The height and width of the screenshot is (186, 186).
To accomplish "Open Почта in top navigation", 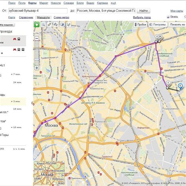I will pyautogui.click(x=22, y=3).
